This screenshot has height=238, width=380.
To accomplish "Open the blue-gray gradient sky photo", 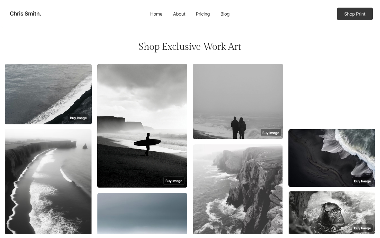I will (142, 213).
